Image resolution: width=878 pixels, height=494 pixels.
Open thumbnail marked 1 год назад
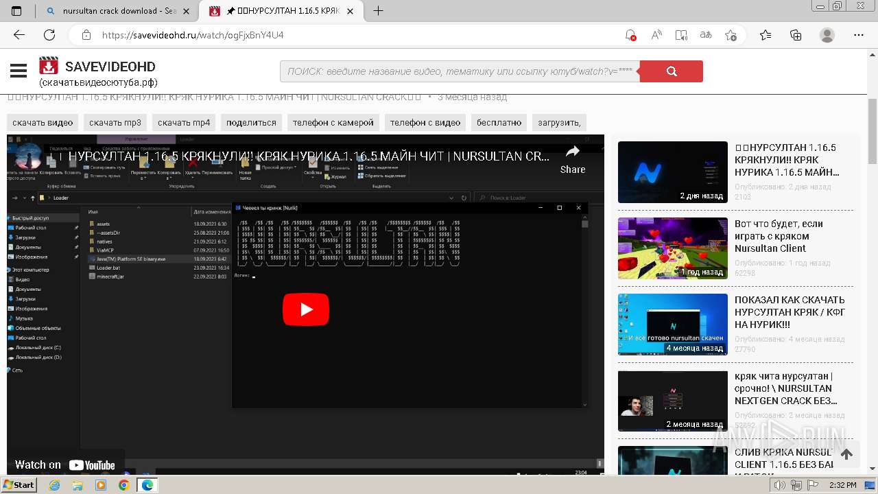[x=672, y=248]
